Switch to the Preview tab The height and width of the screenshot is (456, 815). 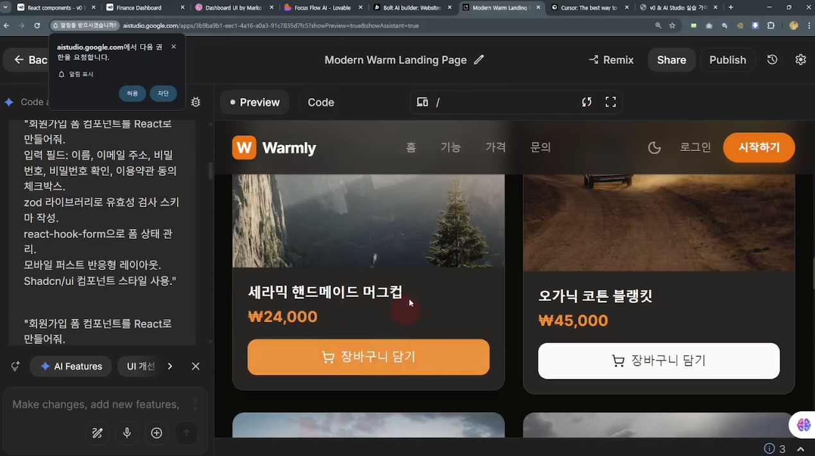click(x=255, y=102)
